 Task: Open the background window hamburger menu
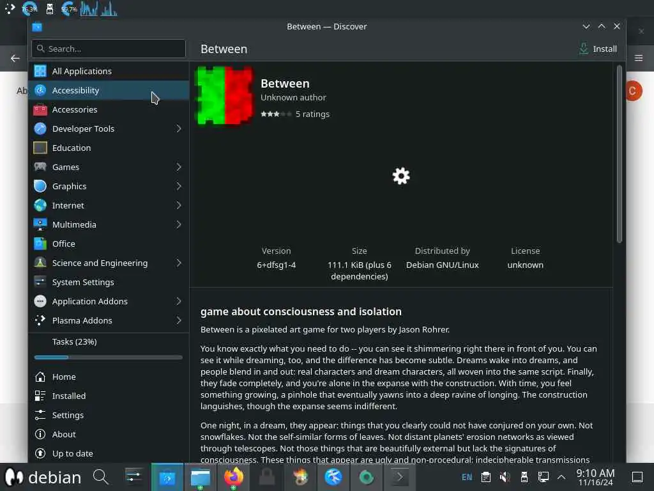tap(639, 58)
